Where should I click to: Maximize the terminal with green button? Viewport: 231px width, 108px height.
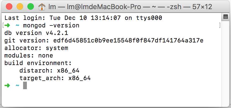tap(31, 7)
